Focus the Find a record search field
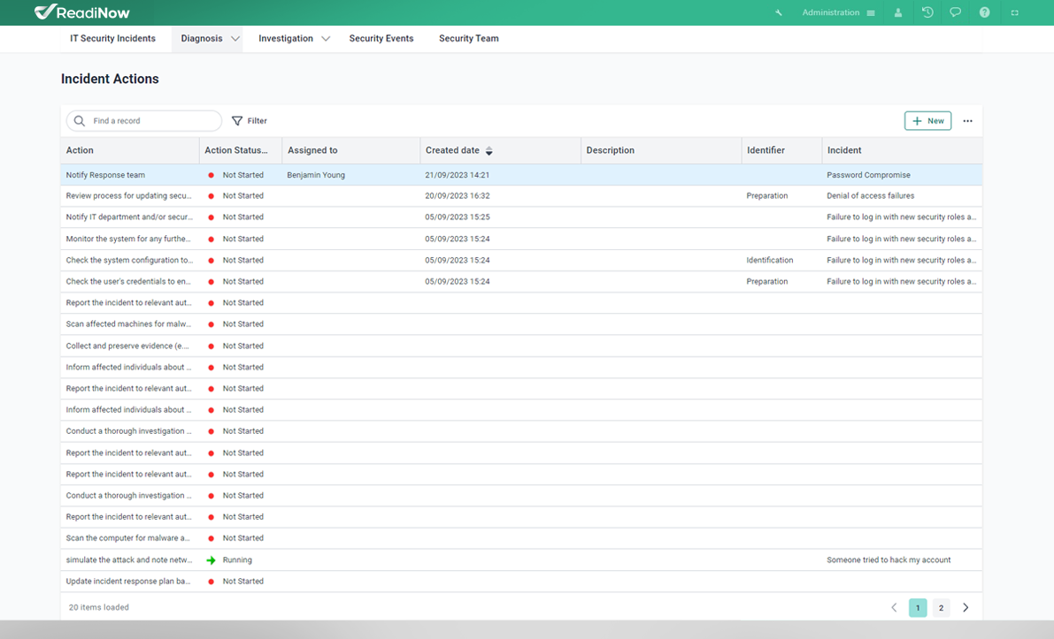The image size is (1054, 639). tap(144, 121)
